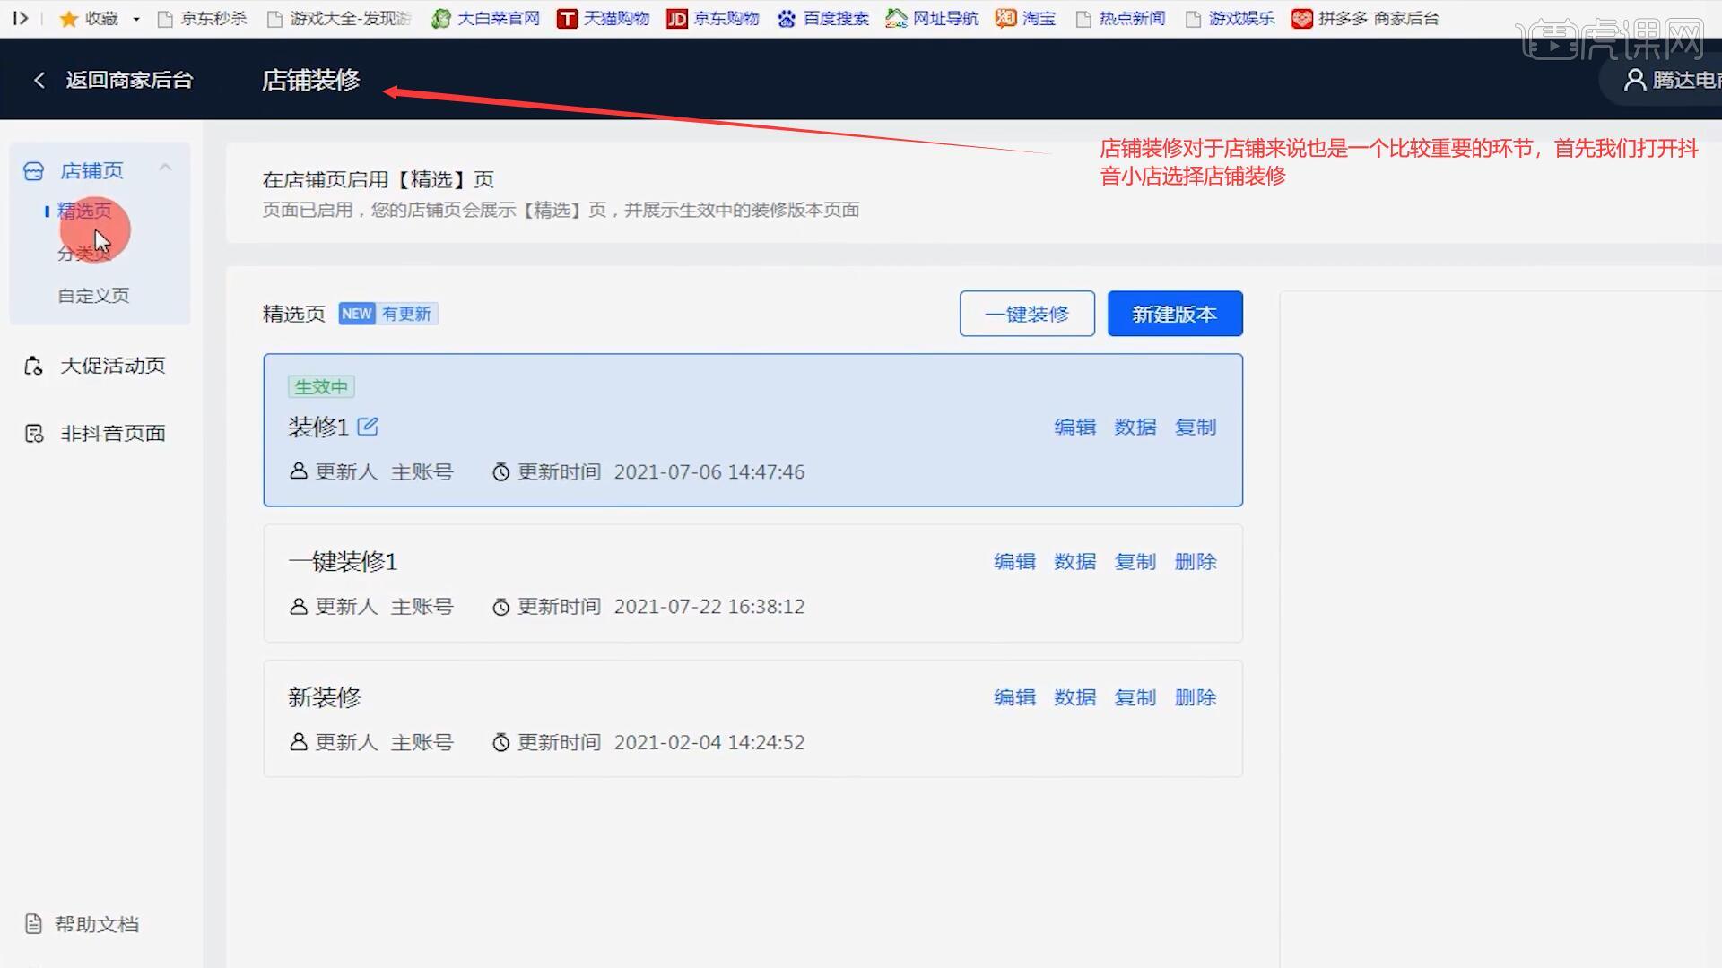Copy the 装修1 version via 复制
1722x968 pixels.
tap(1195, 428)
